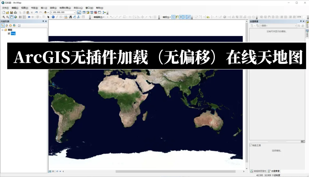Open the 窗口(W) menu
Screen dimensions: 309x177
89,8
